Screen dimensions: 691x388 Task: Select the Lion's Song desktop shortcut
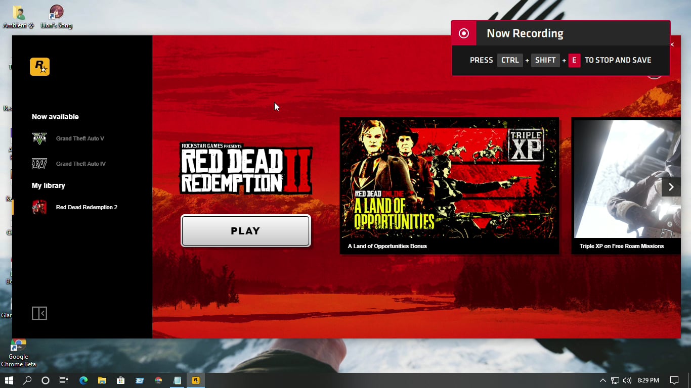pos(56,17)
